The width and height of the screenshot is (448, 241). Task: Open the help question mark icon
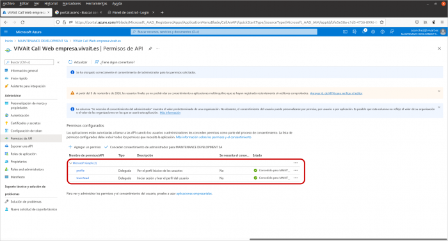pyautogui.click(x=382, y=32)
